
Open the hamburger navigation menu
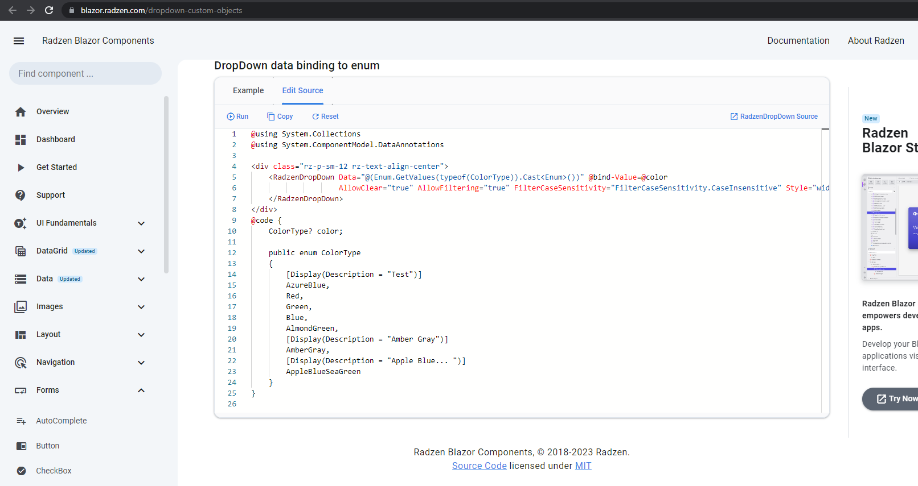pos(19,41)
